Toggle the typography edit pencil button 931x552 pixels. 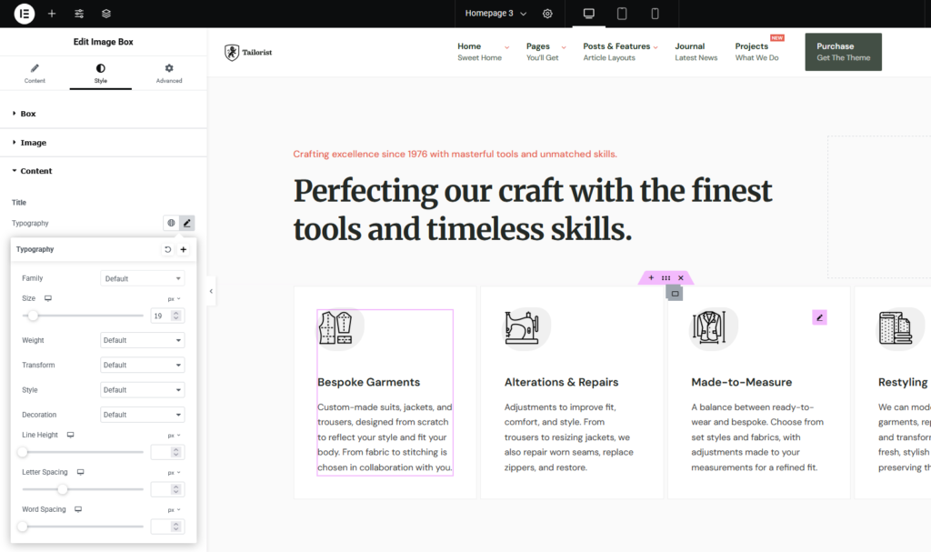click(x=187, y=223)
